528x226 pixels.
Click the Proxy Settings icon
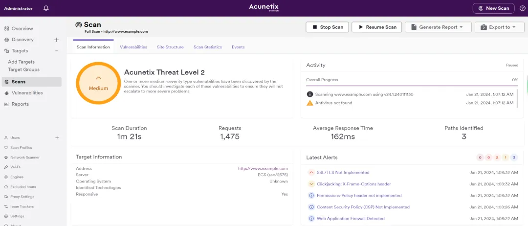(6, 197)
